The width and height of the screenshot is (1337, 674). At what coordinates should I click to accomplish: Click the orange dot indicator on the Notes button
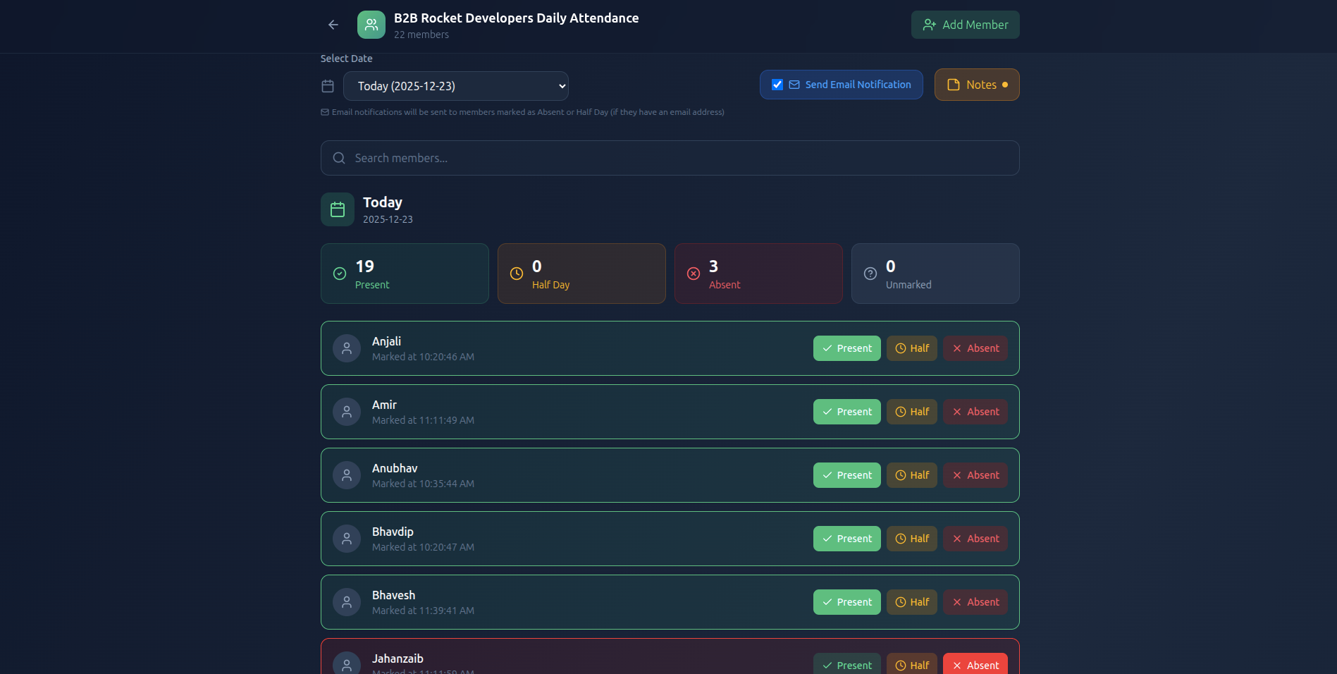point(1004,85)
